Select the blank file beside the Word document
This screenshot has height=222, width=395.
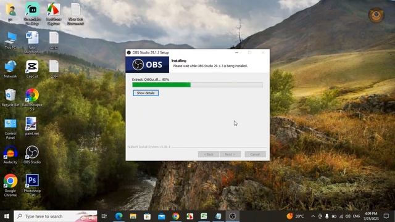pyautogui.click(x=54, y=40)
